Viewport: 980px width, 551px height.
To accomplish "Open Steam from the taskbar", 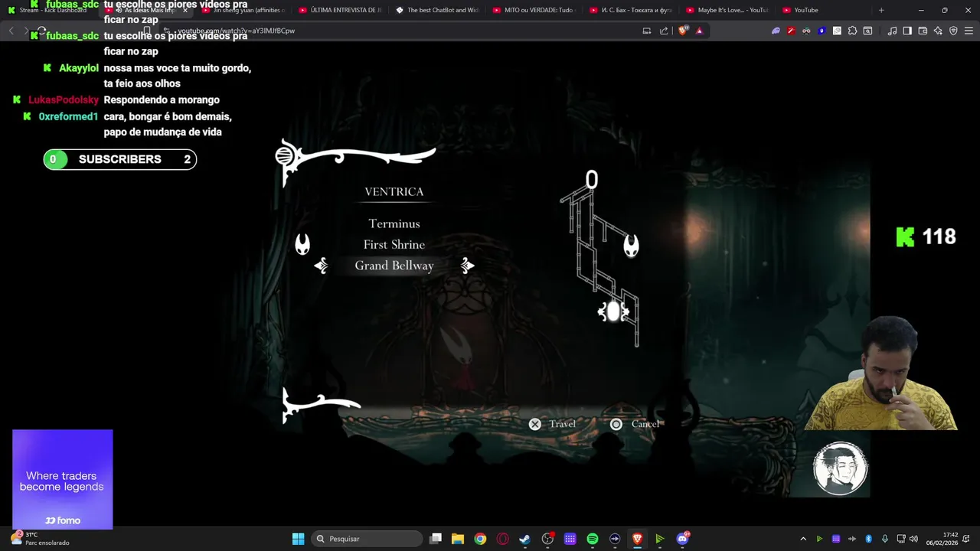I will [x=524, y=539].
